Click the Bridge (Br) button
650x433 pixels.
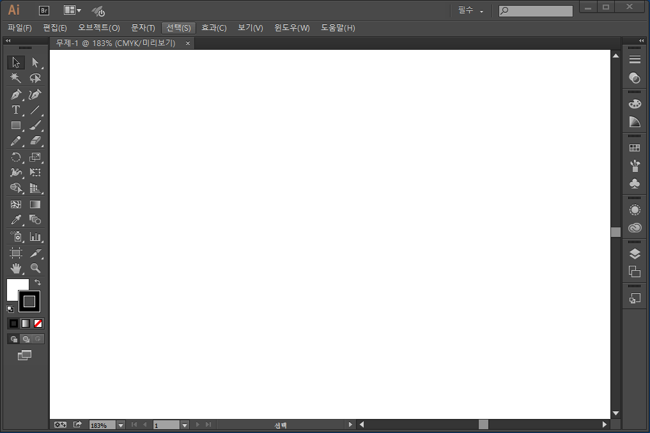(44, 10)
